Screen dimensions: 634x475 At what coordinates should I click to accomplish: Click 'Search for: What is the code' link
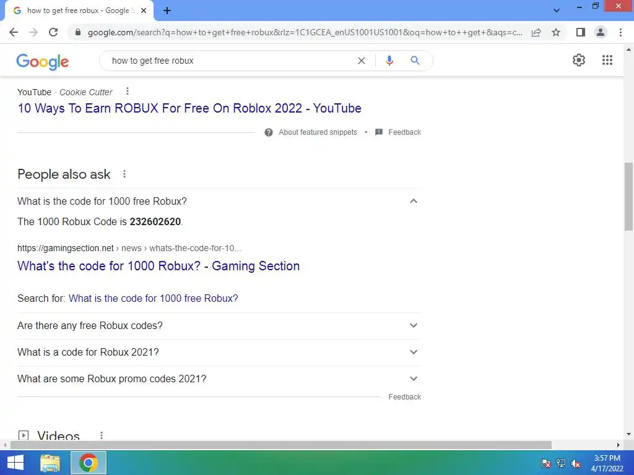pyautogui.click(x=154, y=299)
